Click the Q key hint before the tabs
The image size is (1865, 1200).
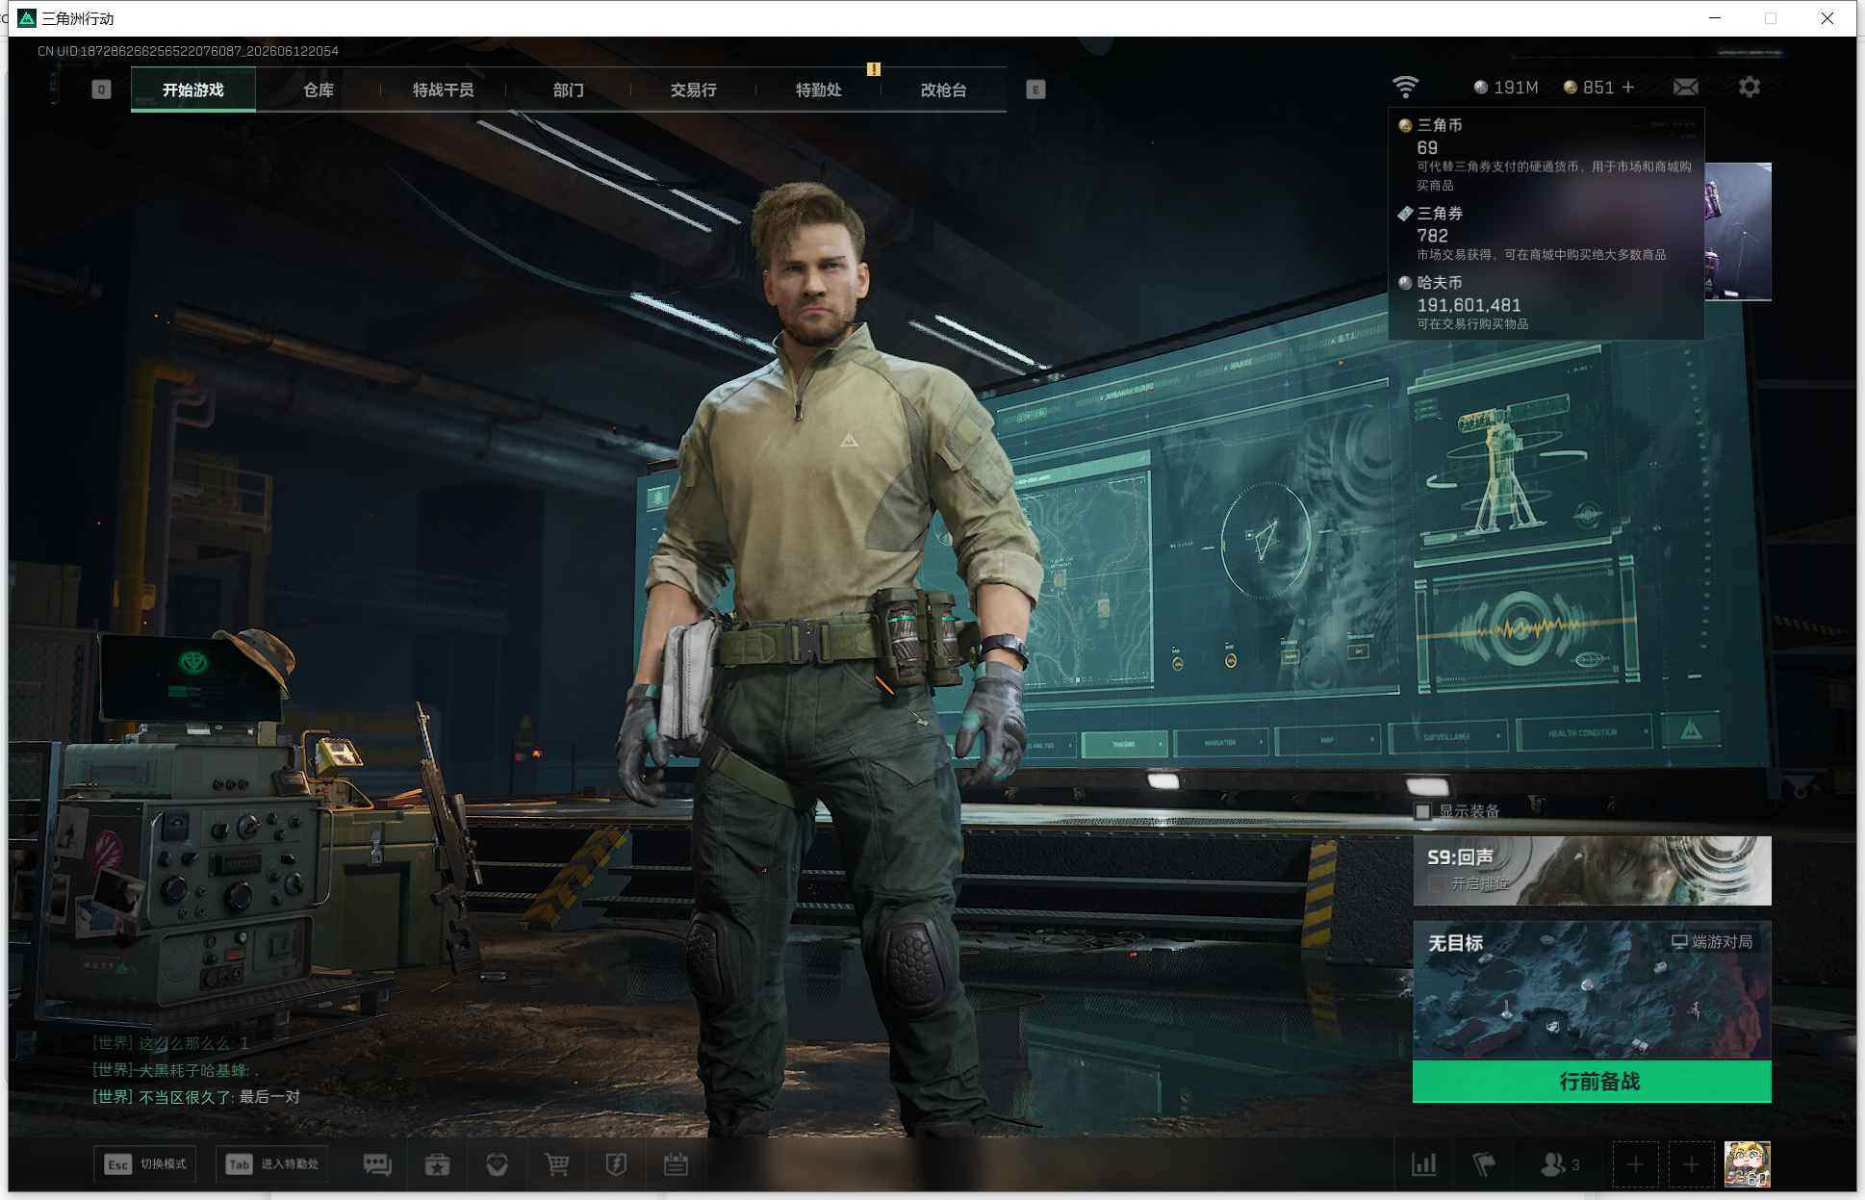click(101, 89)
